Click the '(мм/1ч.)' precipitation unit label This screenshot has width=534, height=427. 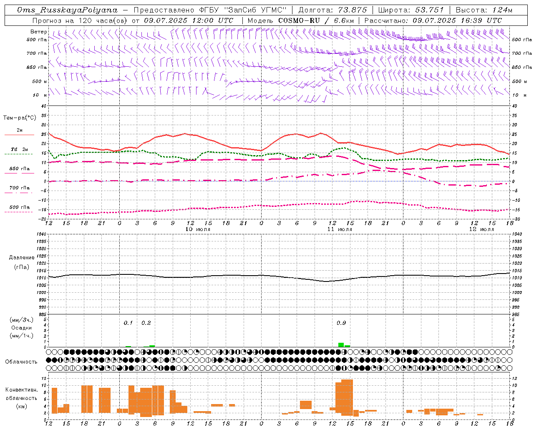21,336
